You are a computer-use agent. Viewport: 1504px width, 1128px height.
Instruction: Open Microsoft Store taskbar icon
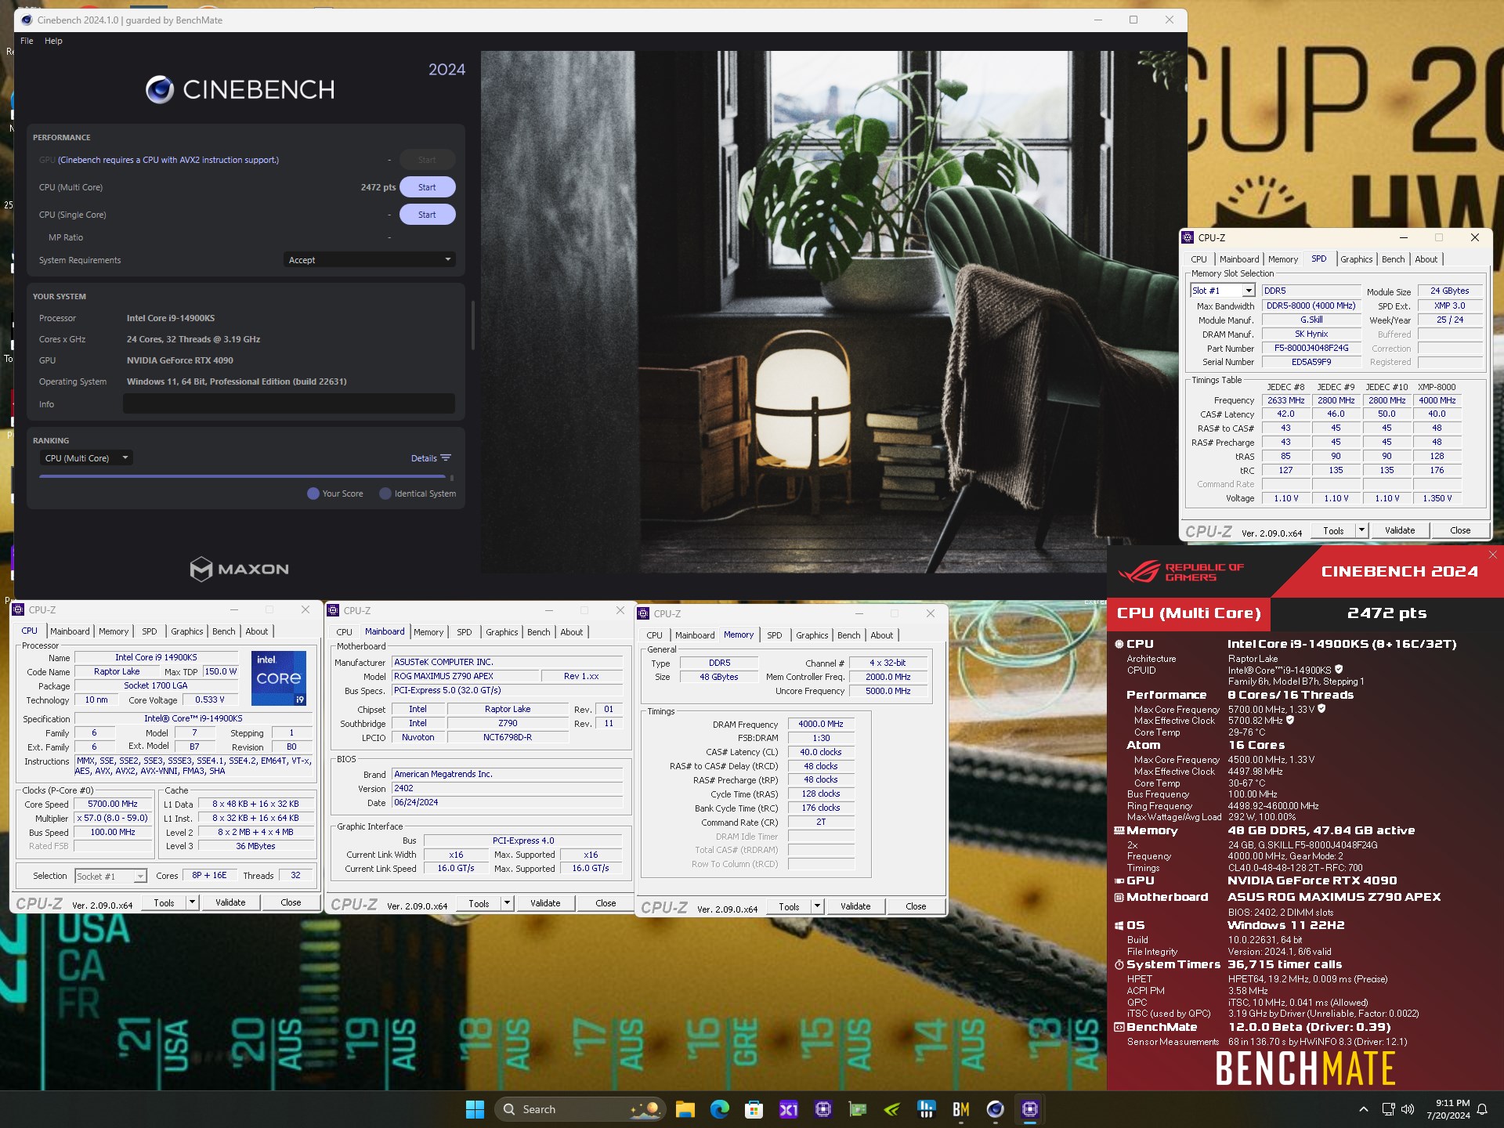[x=754, y=1109]
